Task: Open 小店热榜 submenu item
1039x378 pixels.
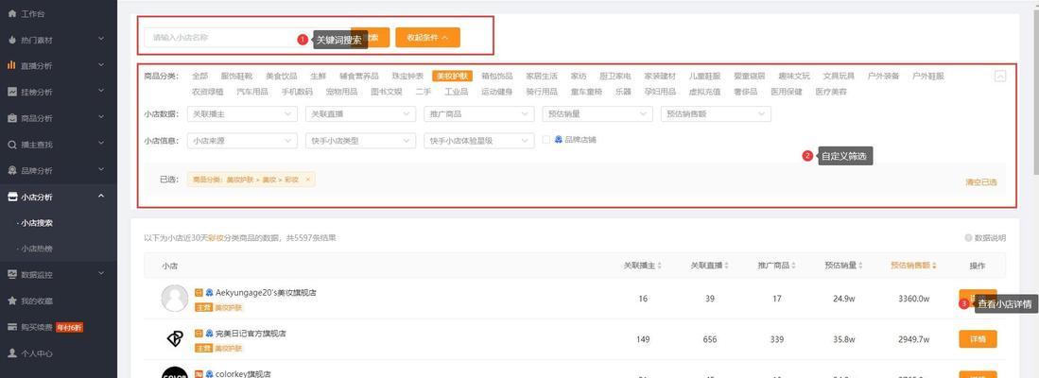Action: point(37,249)
